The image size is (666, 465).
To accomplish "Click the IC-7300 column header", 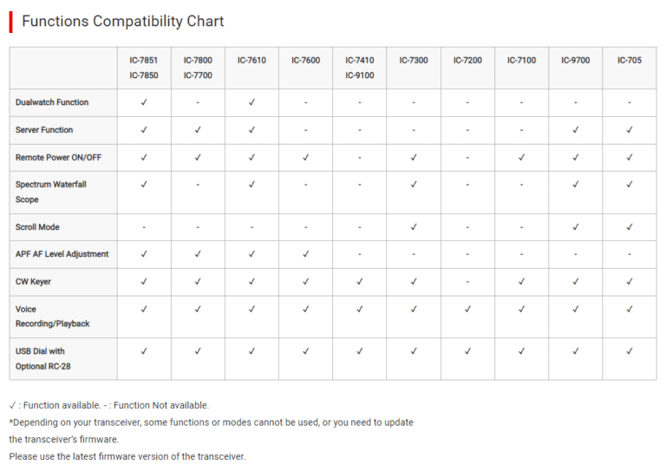I will pyautogui.click(x=414, y=61).
